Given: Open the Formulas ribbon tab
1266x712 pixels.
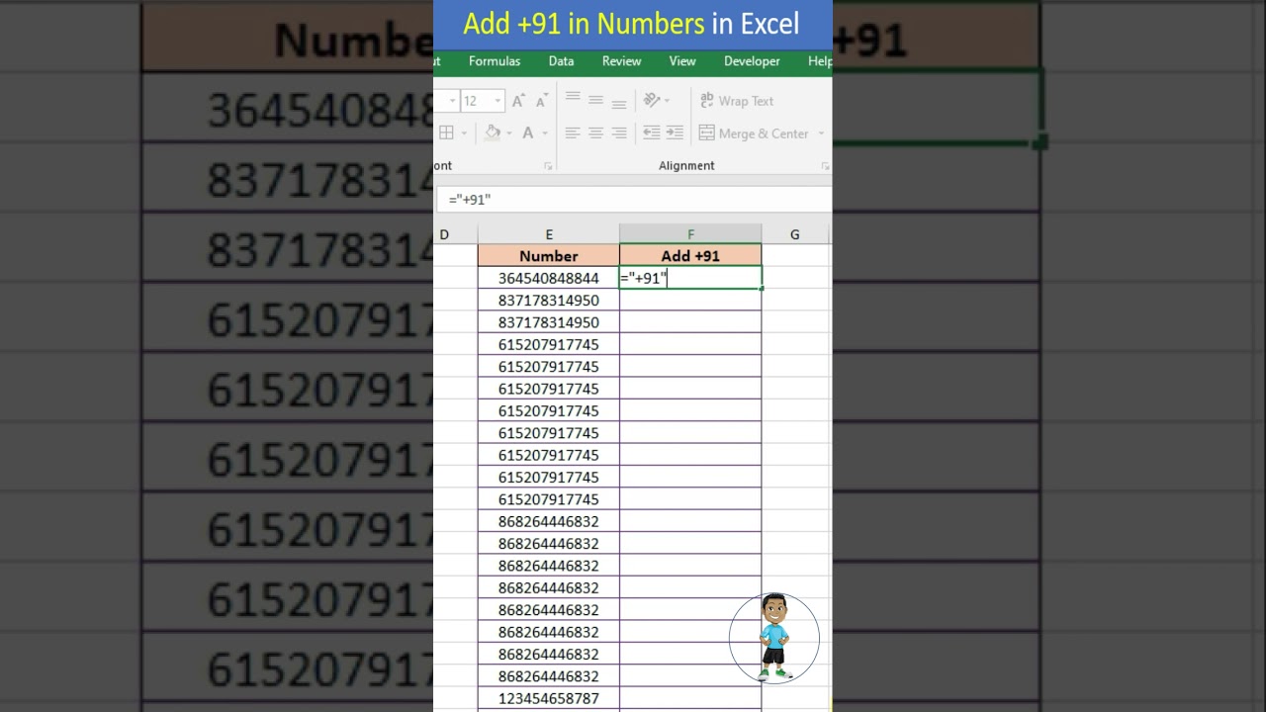Looking at the screenshot, I should (495, 61).
